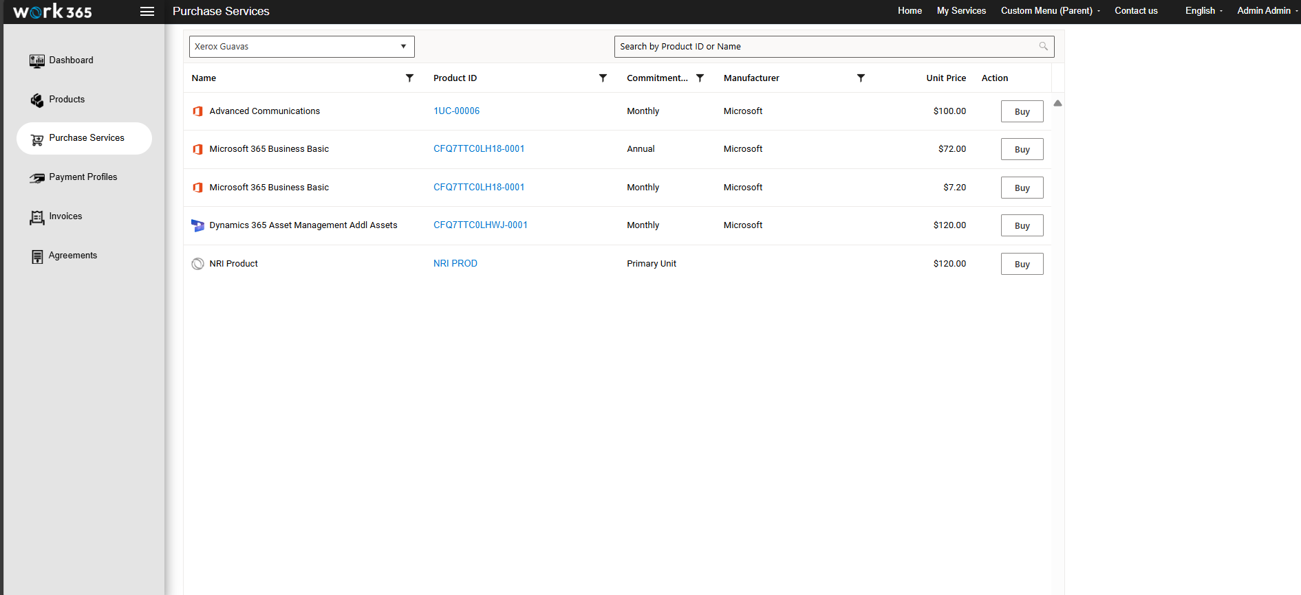The height and width of the screenshot is (595, 1301).
Task: Open the NRI PROD product link
Action: point(455,263)
